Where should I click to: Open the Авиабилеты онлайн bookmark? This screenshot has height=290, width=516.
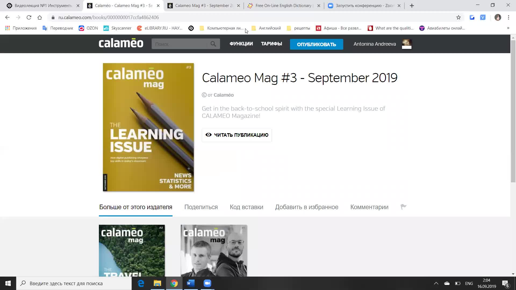(442, 28)
